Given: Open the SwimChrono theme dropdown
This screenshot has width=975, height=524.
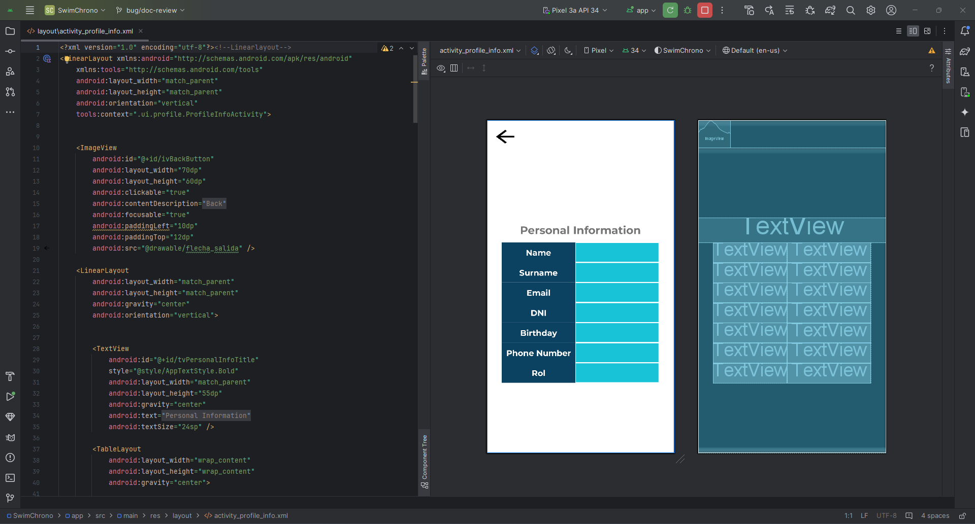Looking at the screenshot, I should pyautogui.click(x=682, y=50).
